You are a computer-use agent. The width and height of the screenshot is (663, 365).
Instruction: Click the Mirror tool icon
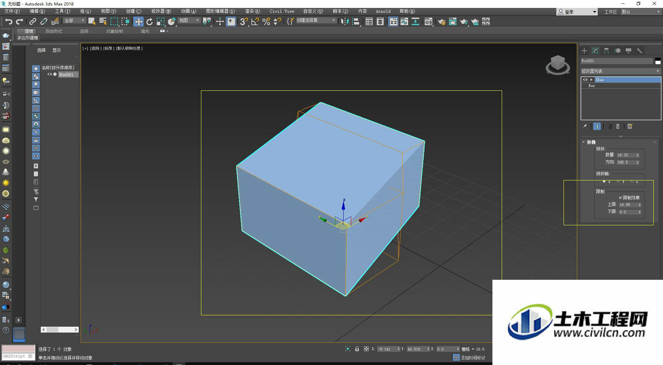[345, 22]
